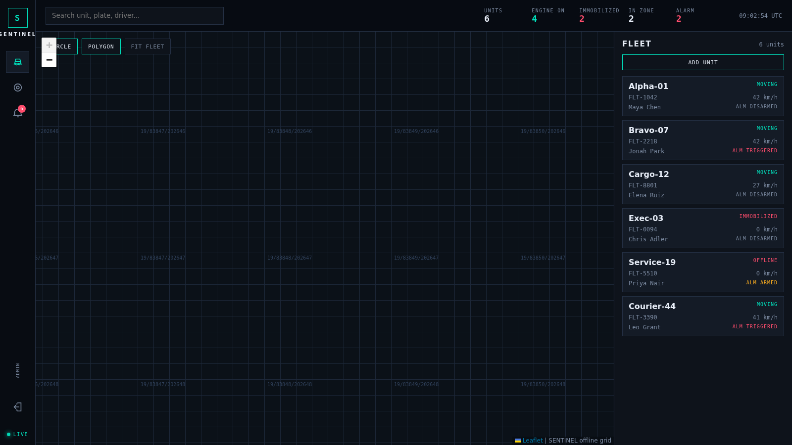Image resolution: width=792 pixels, height=445 pixels.
Task: Click the Add Unit button
Action: (703, 62)
